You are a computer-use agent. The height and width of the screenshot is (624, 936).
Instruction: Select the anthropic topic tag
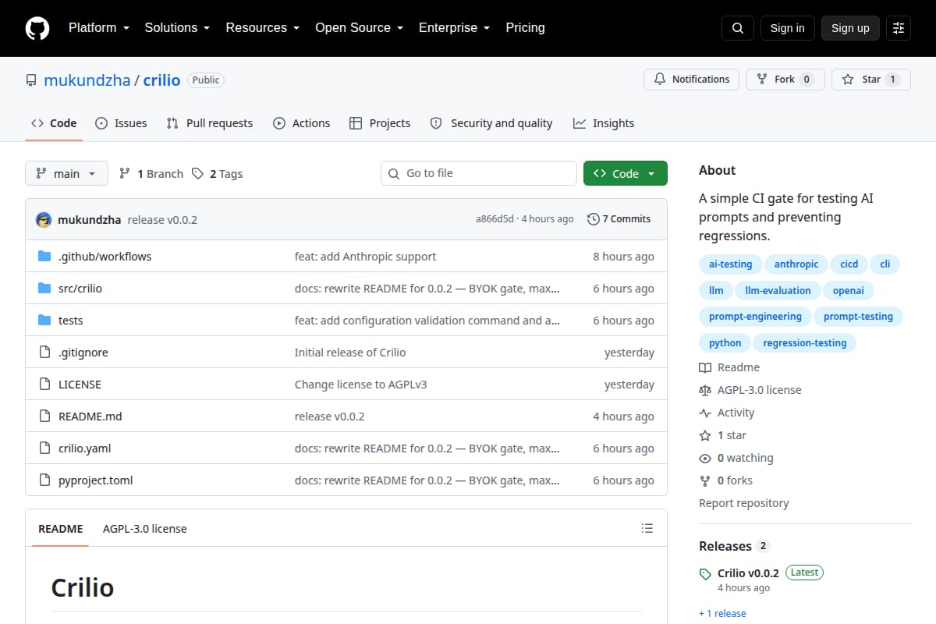pos(796,264)
